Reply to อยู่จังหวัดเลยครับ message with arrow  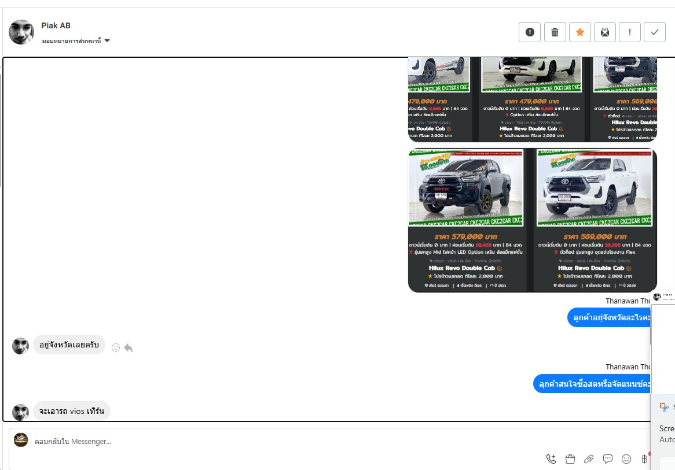[129, 348]
